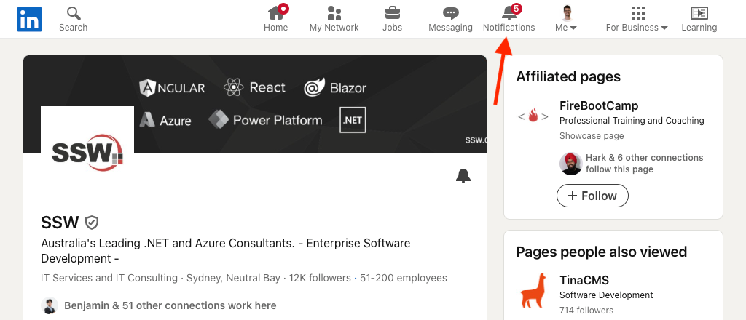The image size is (746, 320).
Task: Click the FireBootCamp flame logo
Action: click(533, 116)
